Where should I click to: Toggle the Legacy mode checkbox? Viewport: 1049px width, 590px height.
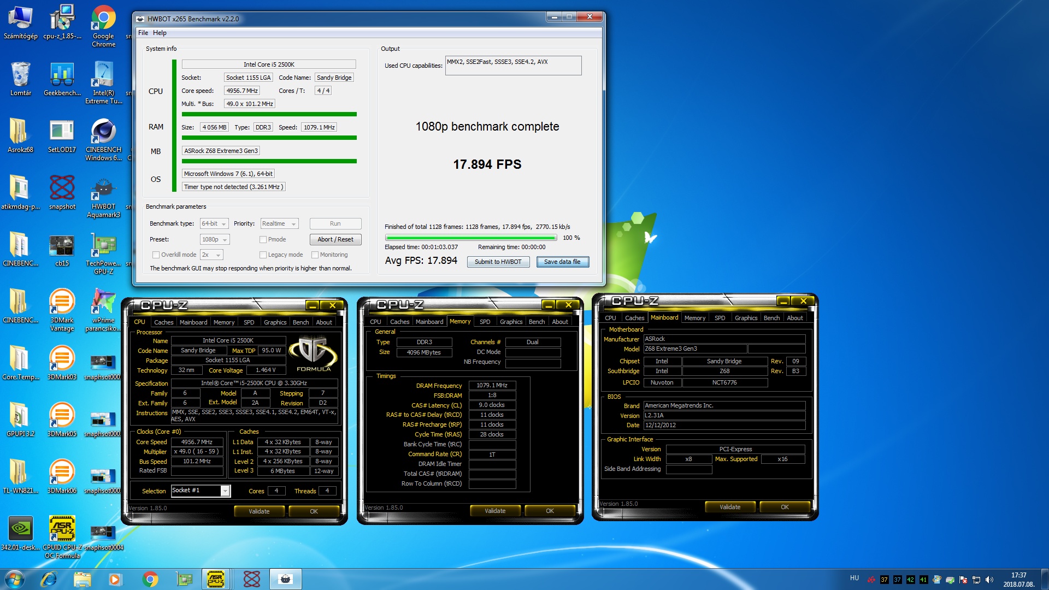[x=263, y=255]
